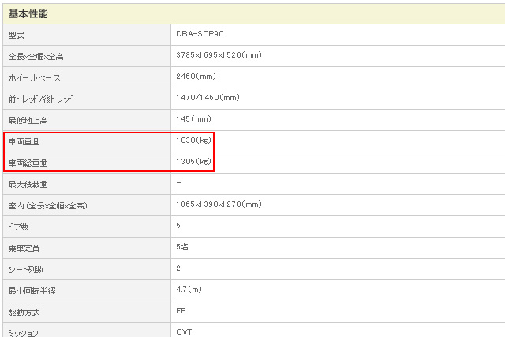This screenshot has height=337, width=505.
Task: Click the 車両総重量 label
Action: click(x=28, y=163)
